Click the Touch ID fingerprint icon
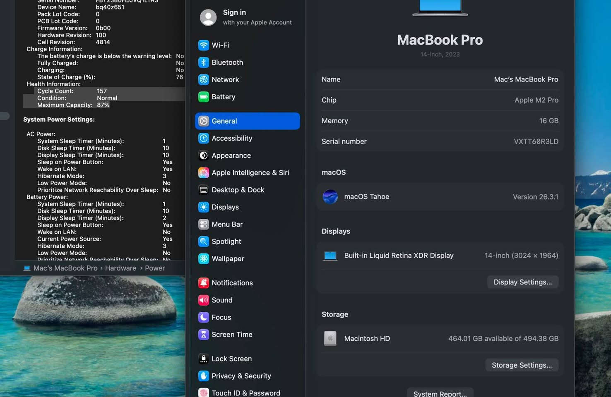611x397 pixels. pos(203,393)
